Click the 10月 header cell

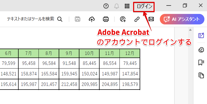pyautogui.click(x=89, y=53)
